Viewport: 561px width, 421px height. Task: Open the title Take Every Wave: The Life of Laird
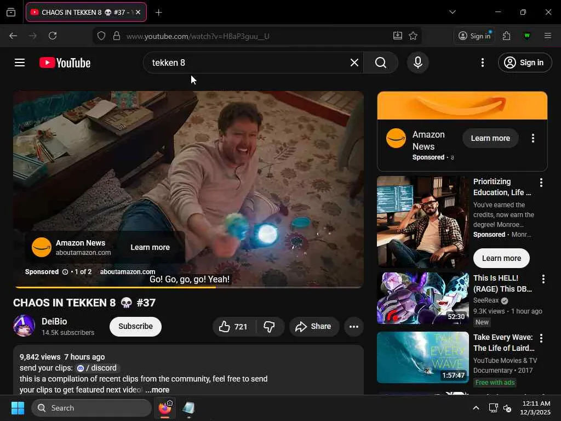pyautogui.click(x=504, y=343)
